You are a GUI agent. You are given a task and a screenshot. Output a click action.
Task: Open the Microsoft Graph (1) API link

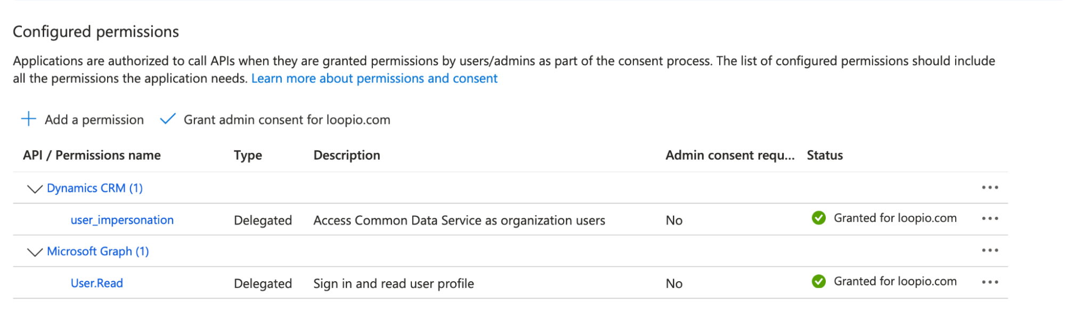pos(98,251)
